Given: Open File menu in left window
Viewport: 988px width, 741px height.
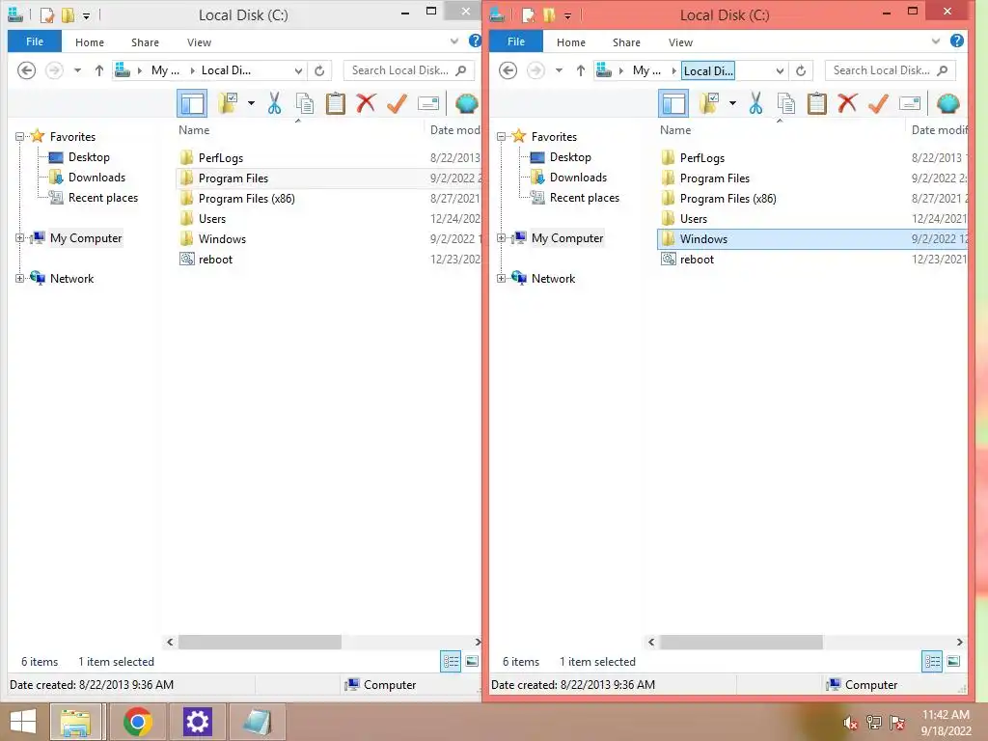Looking at the screenshot, I should [35, 41].
